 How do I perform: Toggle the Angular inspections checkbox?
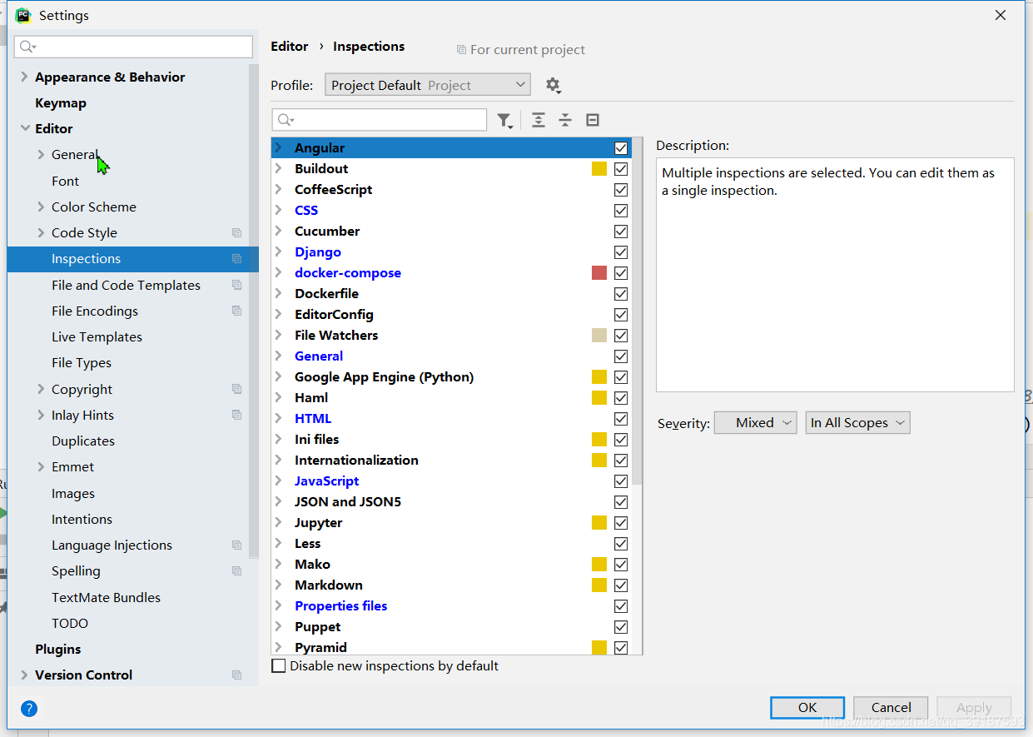(x=621, y=147)
